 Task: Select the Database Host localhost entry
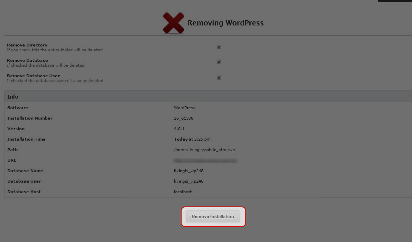(x=183, y=191)
